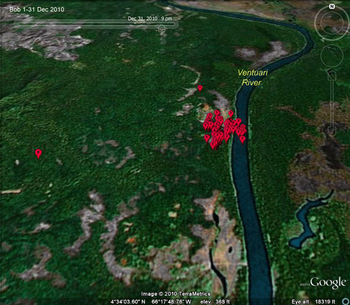The image size is (350, 305).
Task: Click the zoom slider middle handle
Action: pos(332,104)
